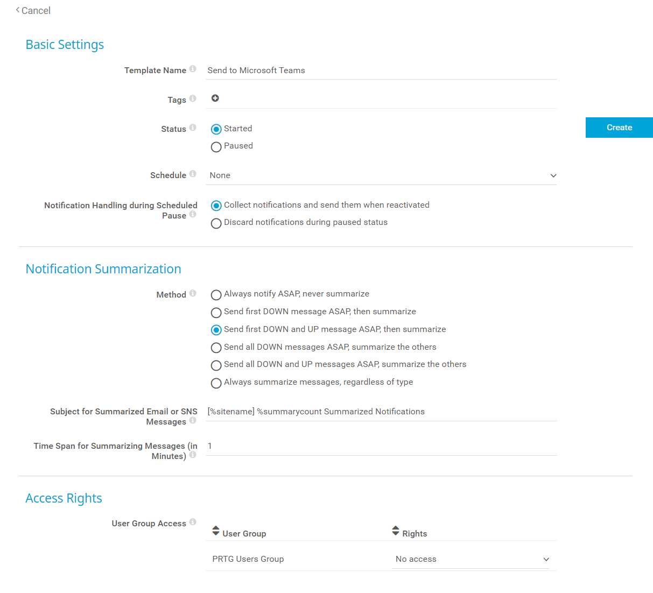Viewport: 653px width, 593px height.
Task: Click info icon for Time Span setting
Action: coord(193,455)
